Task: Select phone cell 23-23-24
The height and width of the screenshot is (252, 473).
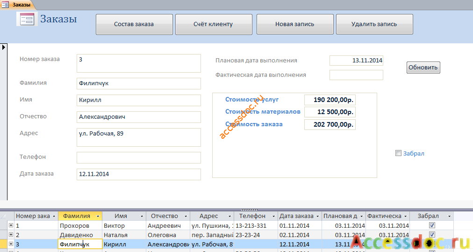Action: (256, 235)
